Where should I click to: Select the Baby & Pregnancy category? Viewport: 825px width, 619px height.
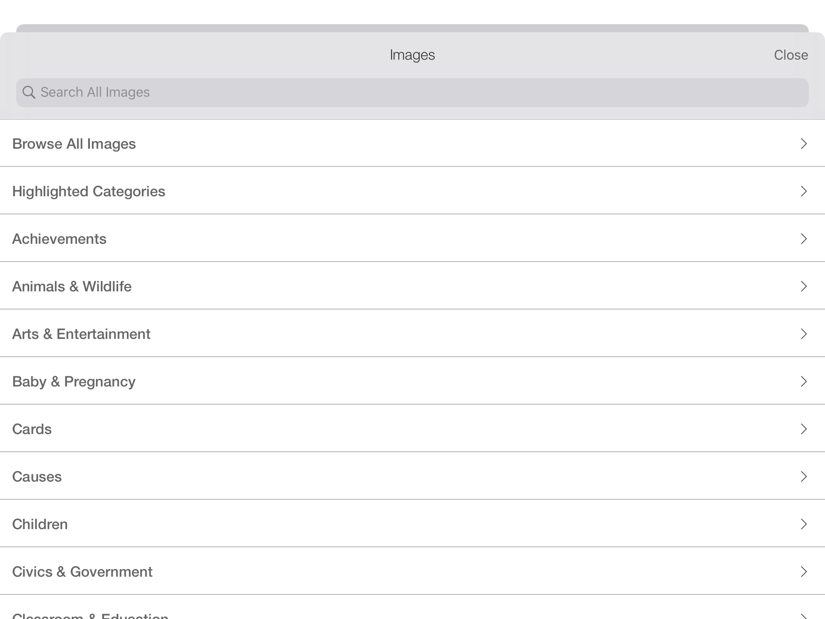(412, 381)
